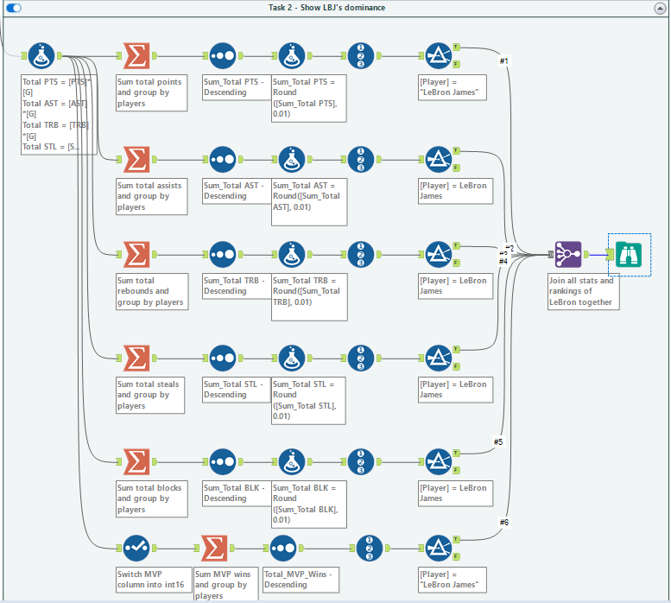Click the Summarize tool for MVP wins
Image resolution: width=671 pixels, height=603 pixels.
[213, 548]
